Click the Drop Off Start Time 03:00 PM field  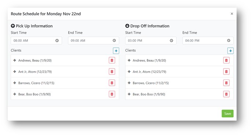pyautogui.click(x=151, y=41)
